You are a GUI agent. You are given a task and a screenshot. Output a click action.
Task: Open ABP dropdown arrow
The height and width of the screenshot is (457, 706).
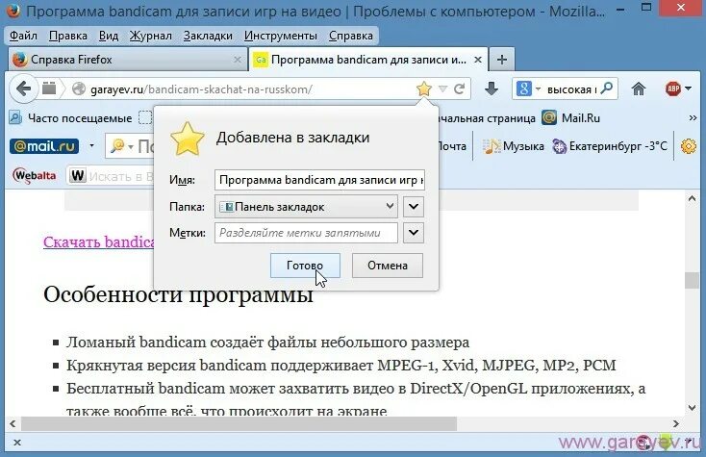coord(688,89)
